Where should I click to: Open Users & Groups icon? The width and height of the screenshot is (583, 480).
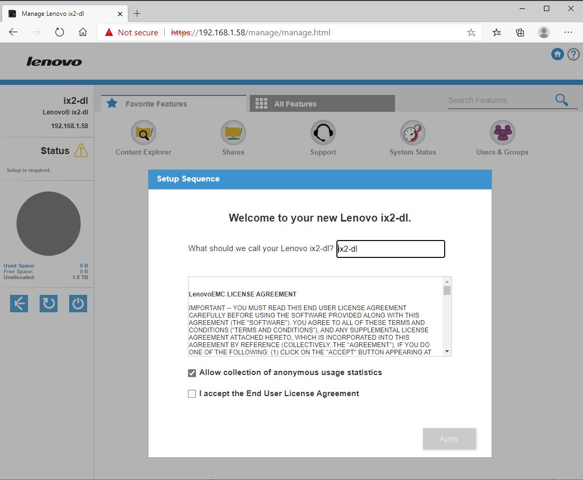[502, 132]
